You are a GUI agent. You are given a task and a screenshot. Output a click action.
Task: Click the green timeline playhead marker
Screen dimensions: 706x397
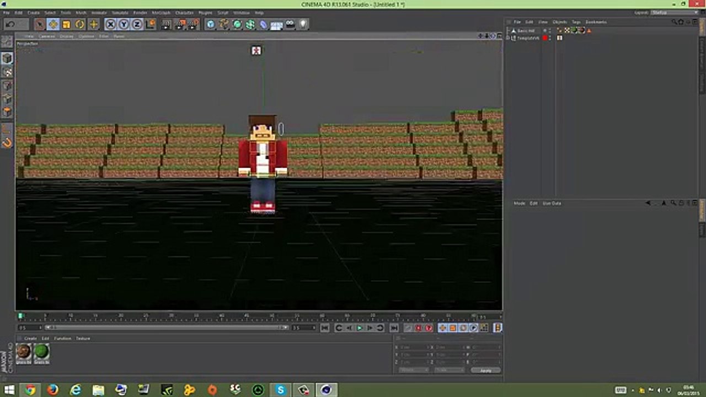[20, 316]
